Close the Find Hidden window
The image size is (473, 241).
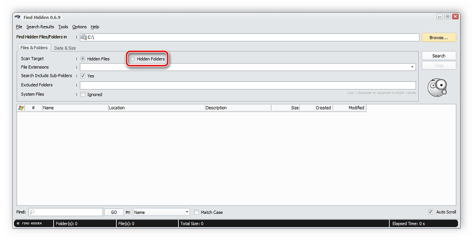pos(455,17)
